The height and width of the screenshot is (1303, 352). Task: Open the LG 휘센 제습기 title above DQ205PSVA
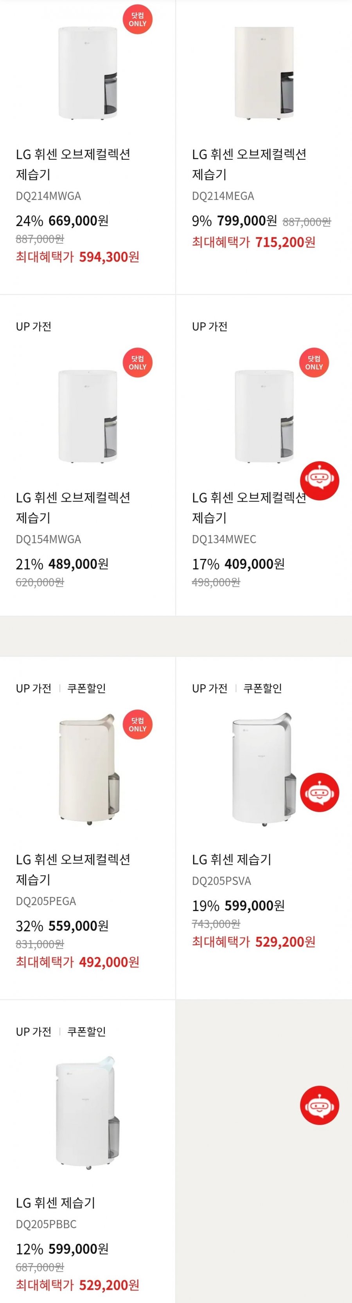coord(232,859)
